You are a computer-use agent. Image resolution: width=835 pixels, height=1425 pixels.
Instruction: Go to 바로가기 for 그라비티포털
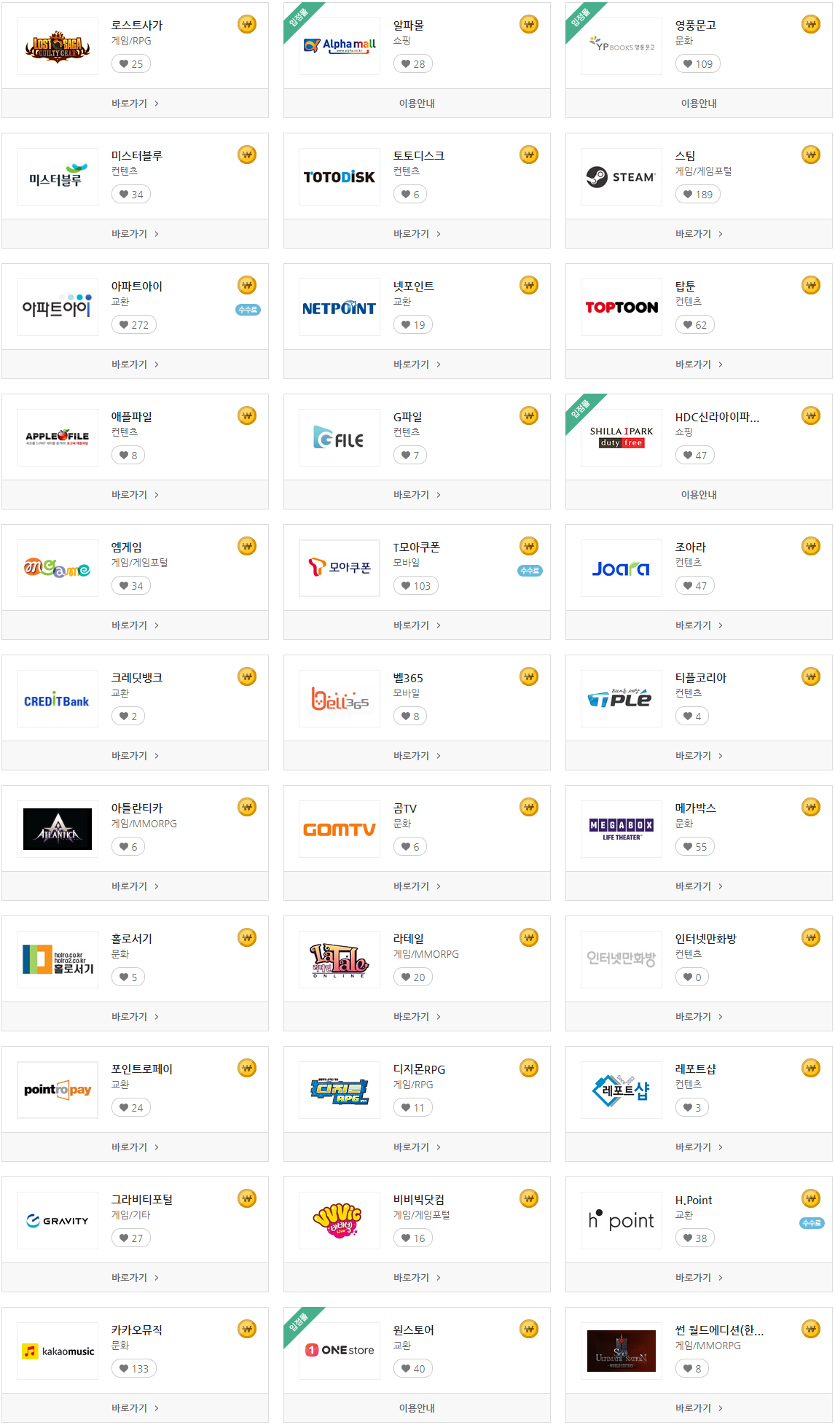(x=135, y=1278)
